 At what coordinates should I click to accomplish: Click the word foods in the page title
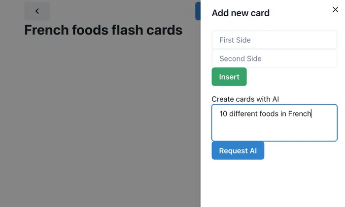[90, 30]
